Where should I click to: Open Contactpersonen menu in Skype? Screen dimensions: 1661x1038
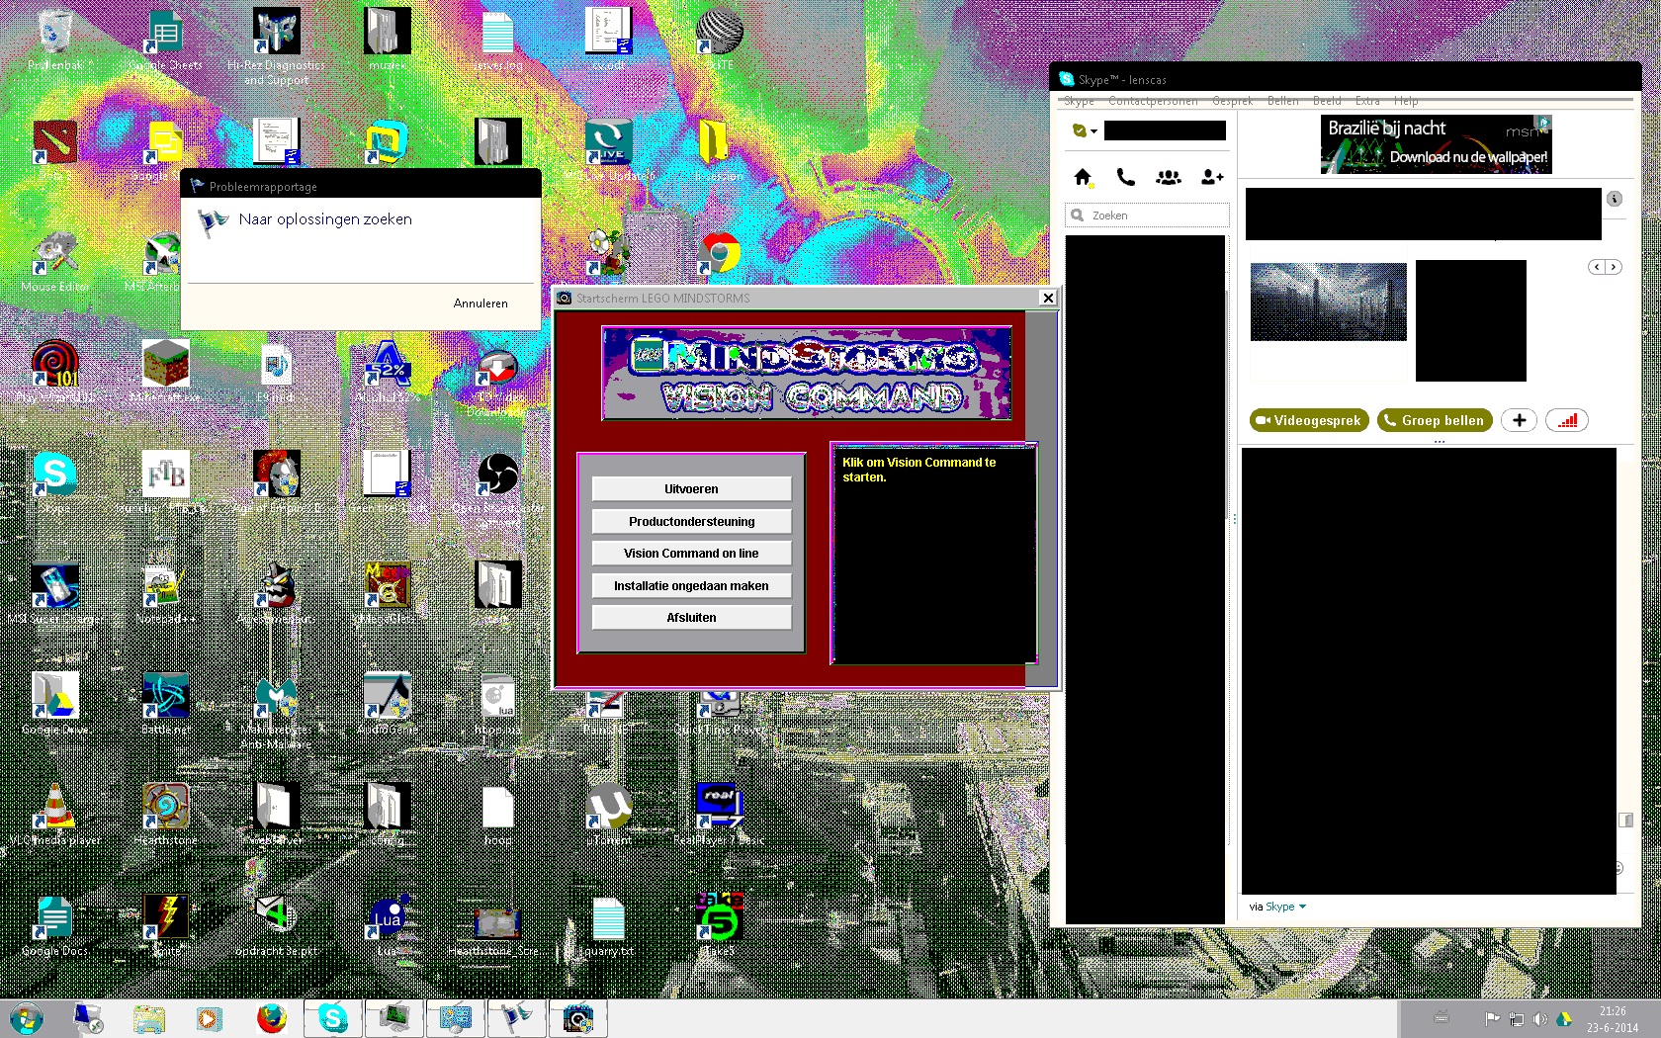[1153, 101]
